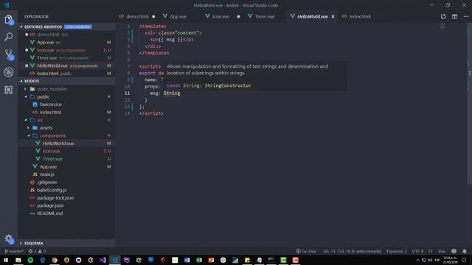Open babel.config.js file
Image resolution: width=472 pixels, height=265 pixels.
[52, 190]
